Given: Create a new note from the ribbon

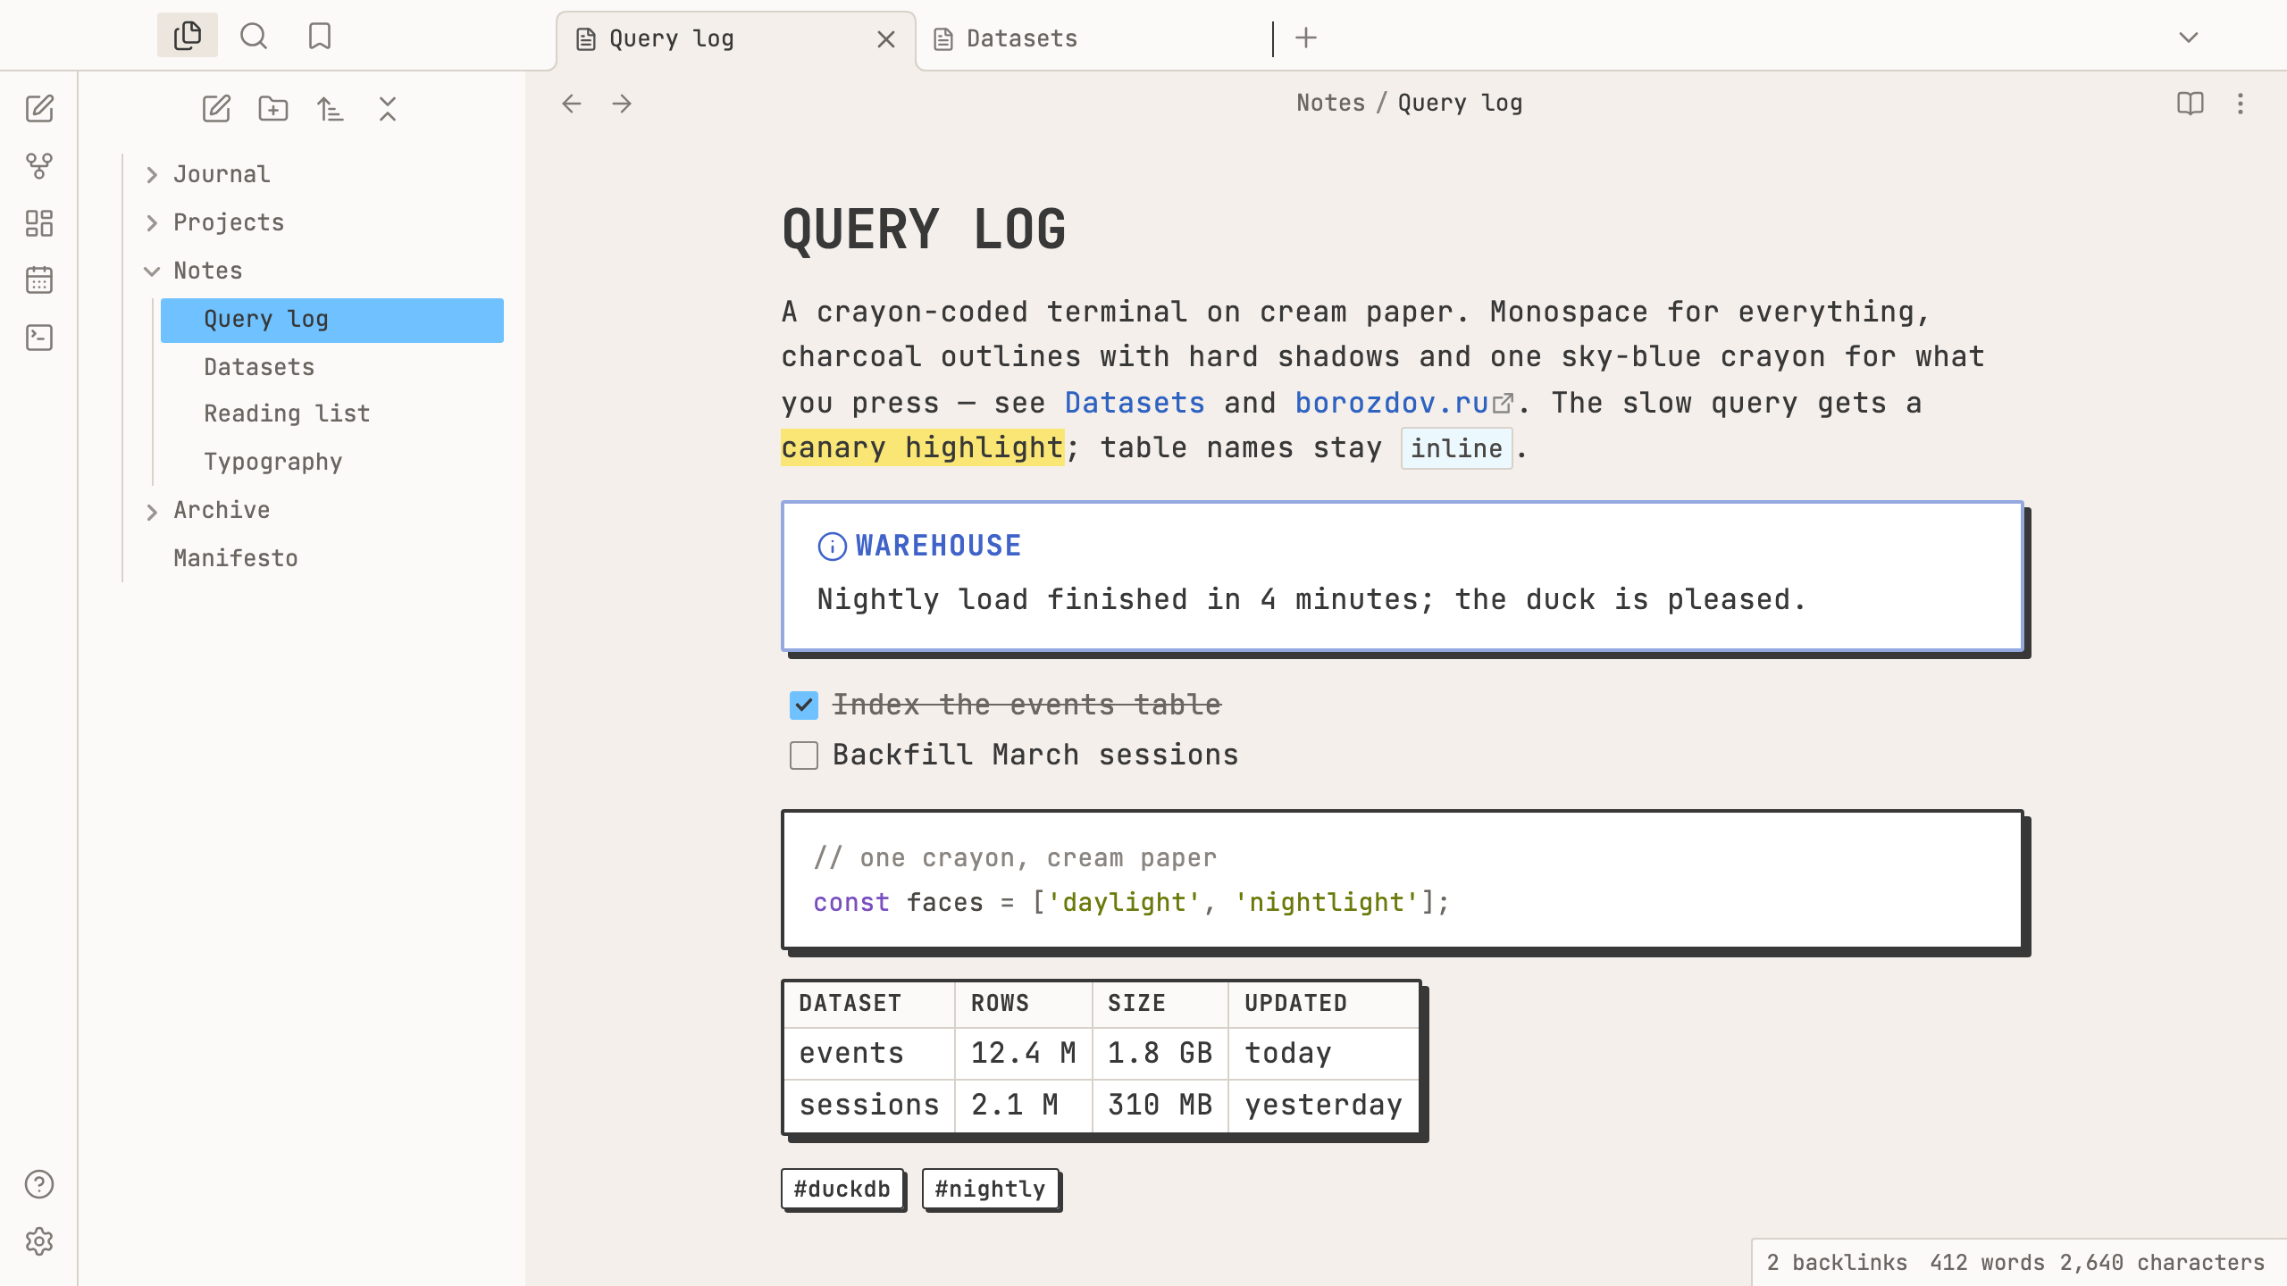Looking at the screenshot, I should pos(39,109).
